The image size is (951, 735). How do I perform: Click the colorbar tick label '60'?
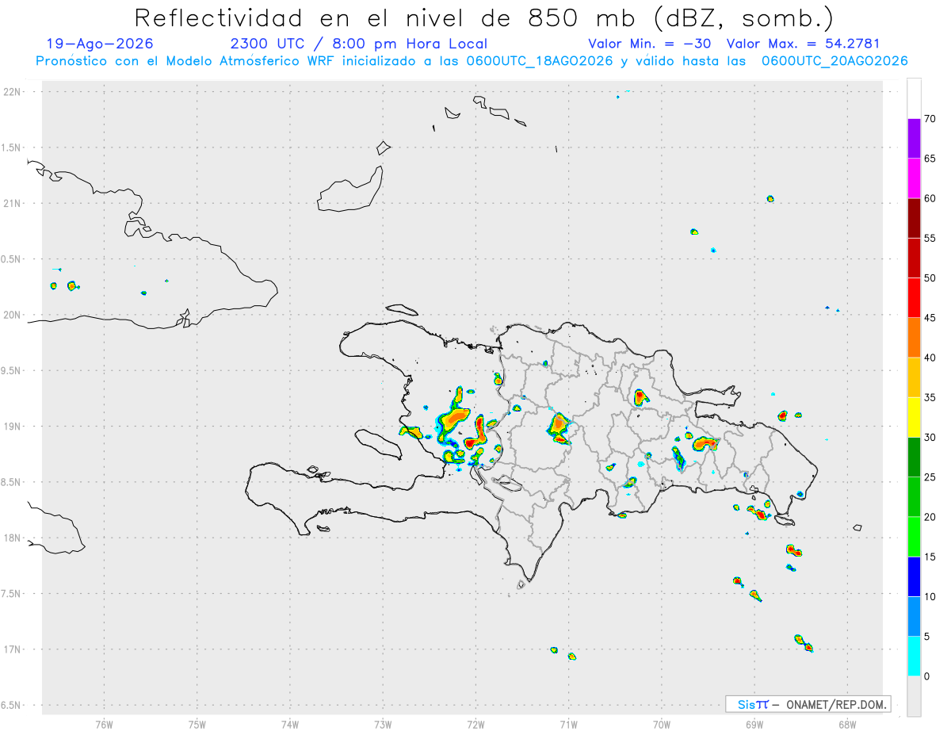(930, 198)
